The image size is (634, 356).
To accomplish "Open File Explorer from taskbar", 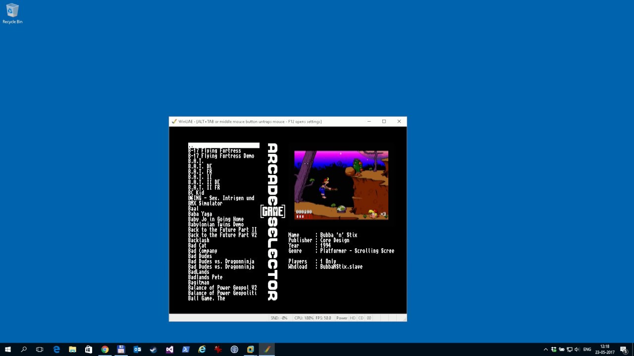I will click(x=72, y=350).
